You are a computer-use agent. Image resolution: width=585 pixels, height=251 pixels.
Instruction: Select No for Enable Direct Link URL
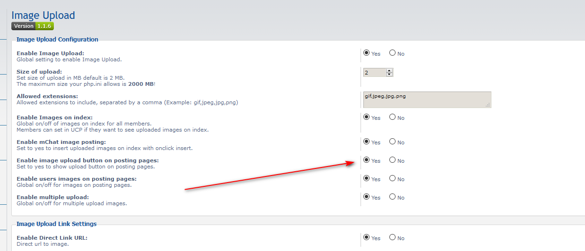392,238
